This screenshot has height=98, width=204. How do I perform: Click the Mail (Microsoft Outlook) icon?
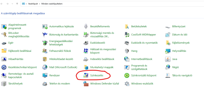[x=45, y=67]
